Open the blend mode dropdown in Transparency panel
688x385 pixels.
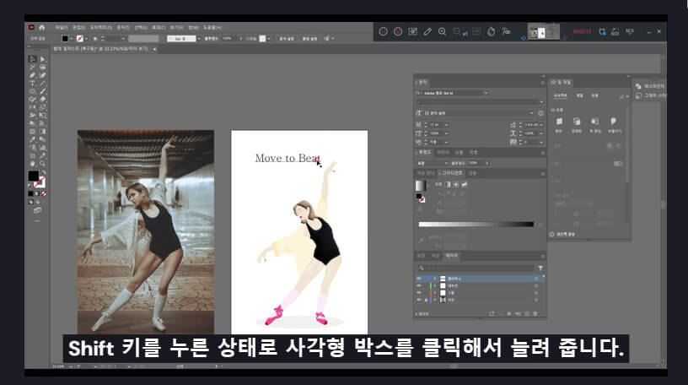pyautogui.click(x=447, y=164)
